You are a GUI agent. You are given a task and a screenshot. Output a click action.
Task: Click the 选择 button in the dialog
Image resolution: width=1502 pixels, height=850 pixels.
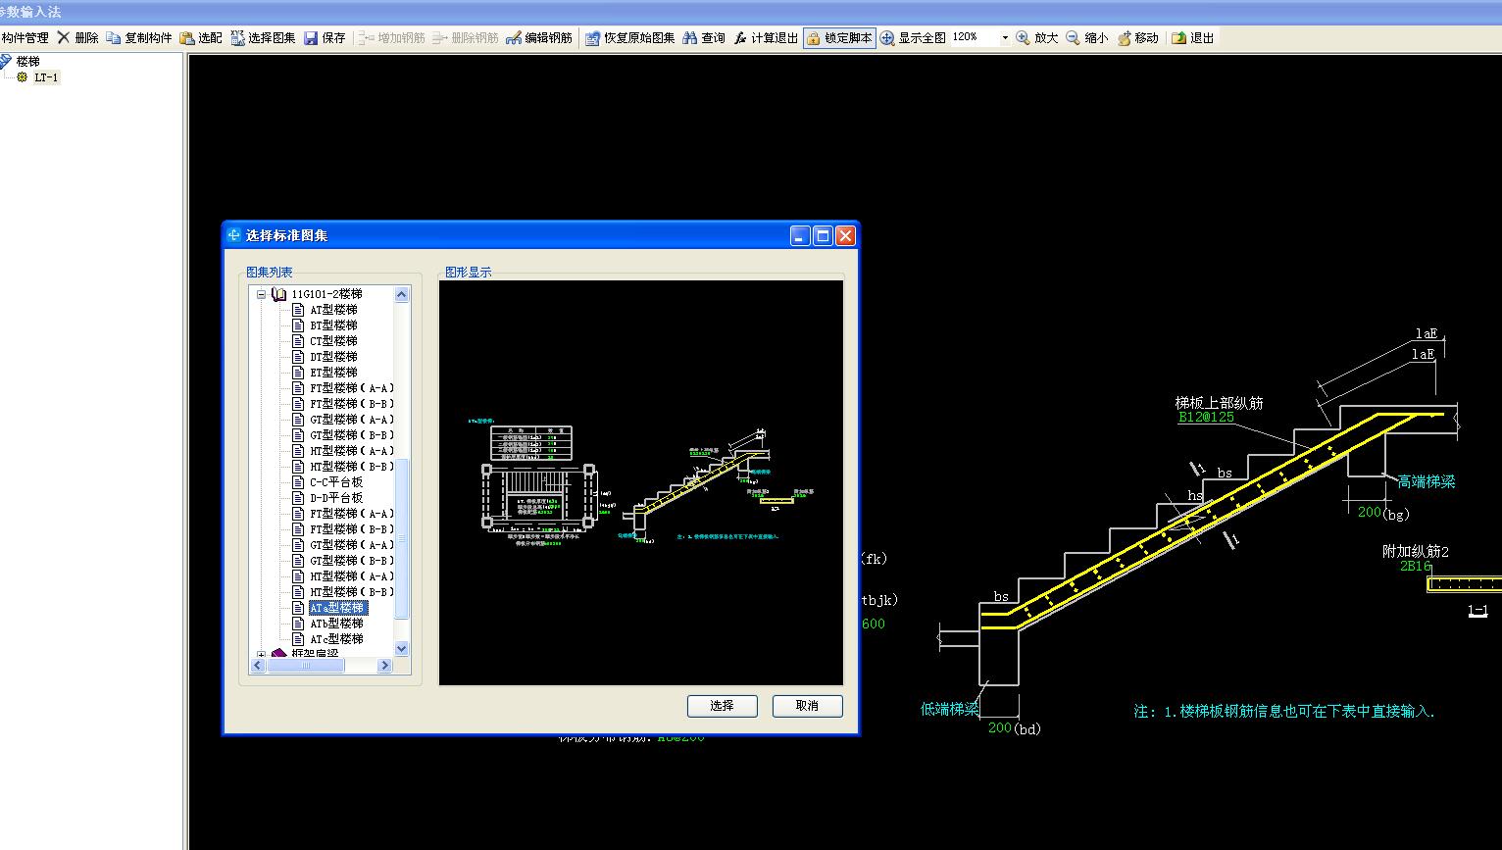723,706
